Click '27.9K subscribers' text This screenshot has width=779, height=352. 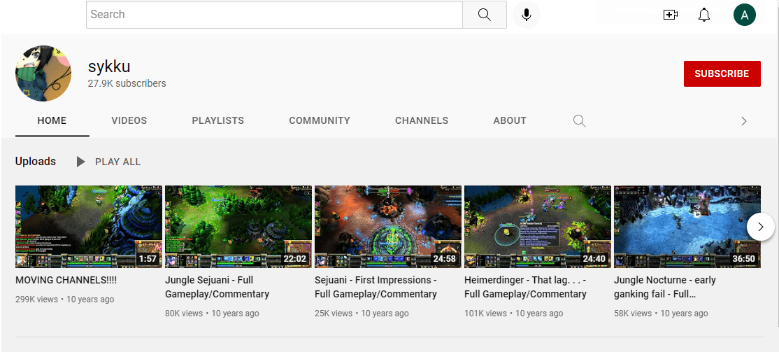point(127,83)
